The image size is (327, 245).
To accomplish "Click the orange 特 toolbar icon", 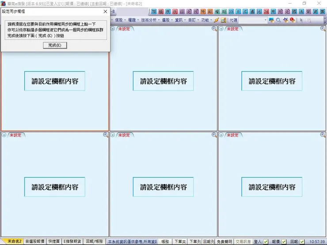I will pos(203,11).
